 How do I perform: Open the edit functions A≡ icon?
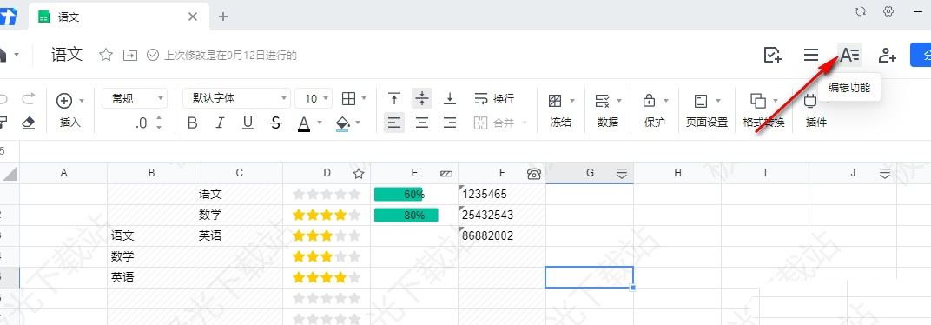pos(849,55)
